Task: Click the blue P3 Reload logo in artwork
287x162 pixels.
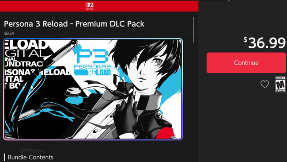Action: pos(93,62)
